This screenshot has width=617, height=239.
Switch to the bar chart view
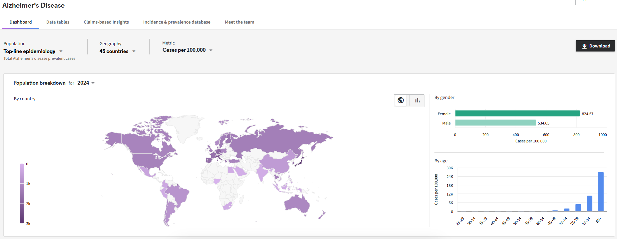point(417,101)
